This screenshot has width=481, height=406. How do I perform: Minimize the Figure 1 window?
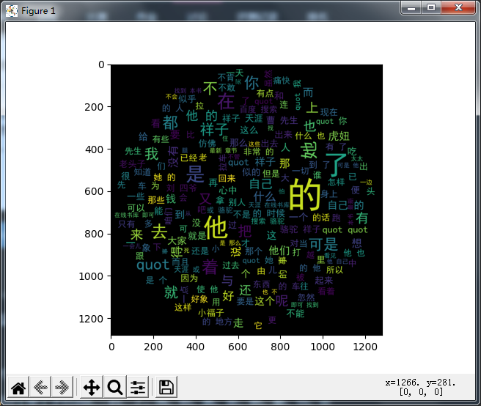coord(411,7)
